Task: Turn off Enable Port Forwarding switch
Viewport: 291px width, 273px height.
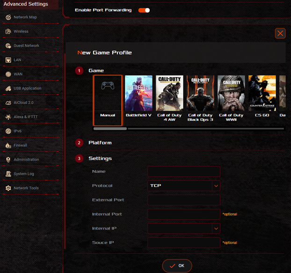Action: (x=144, y=10)
